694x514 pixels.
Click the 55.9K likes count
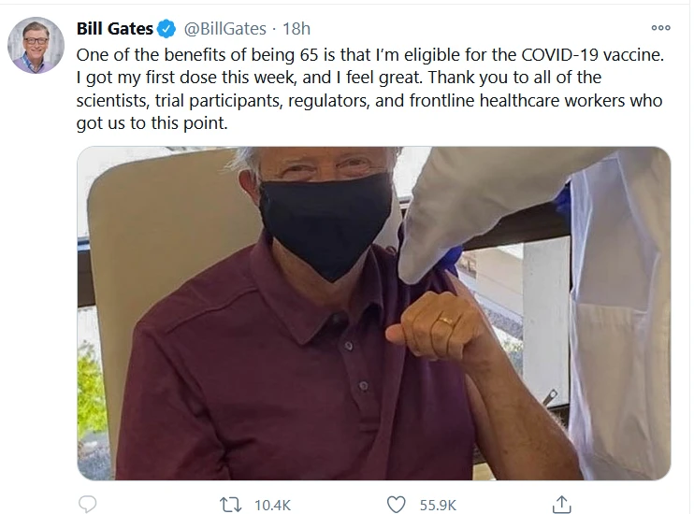point(438,505)
